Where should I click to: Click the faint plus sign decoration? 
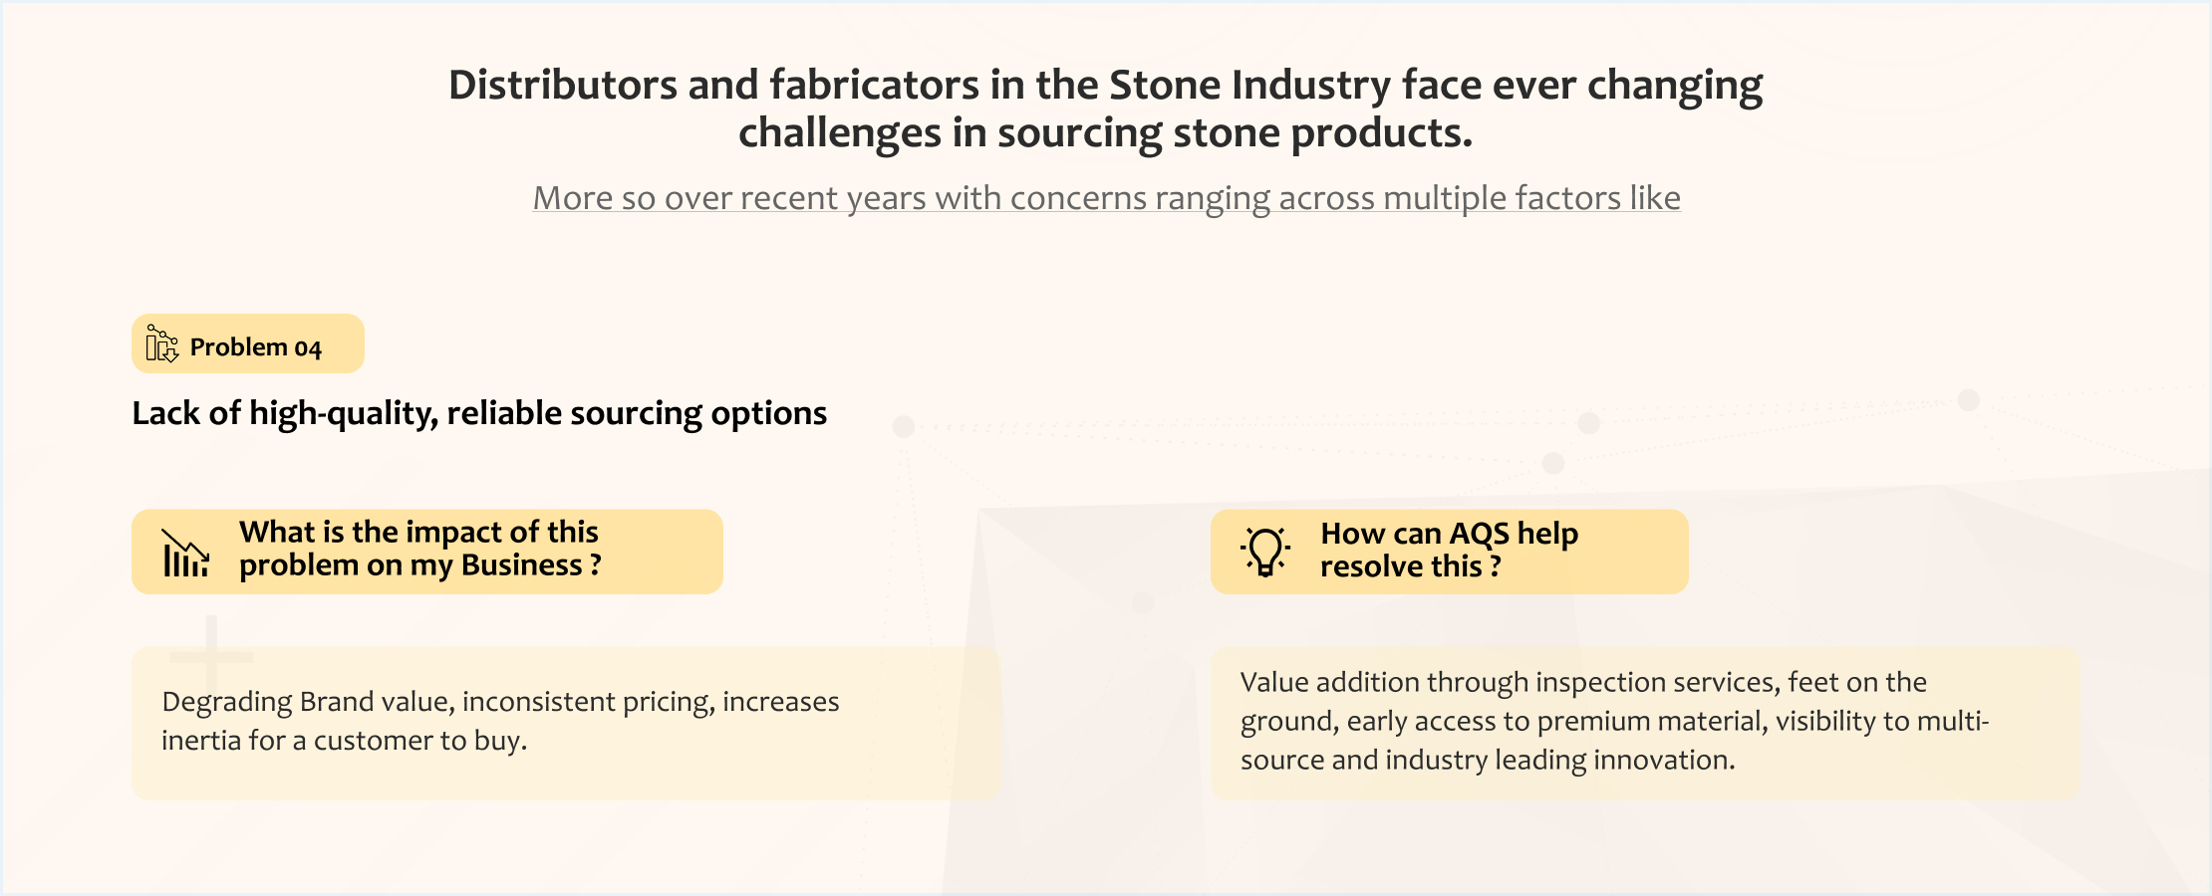211,655
